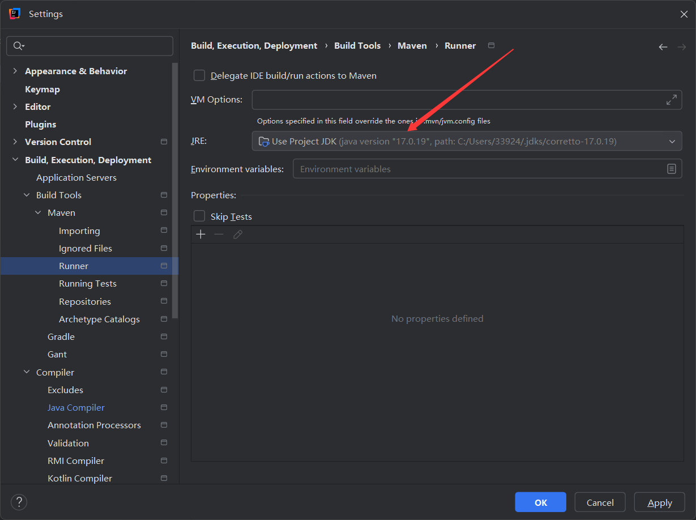
Task: Click project-level icon on Running Tests row
Action: 164,283
